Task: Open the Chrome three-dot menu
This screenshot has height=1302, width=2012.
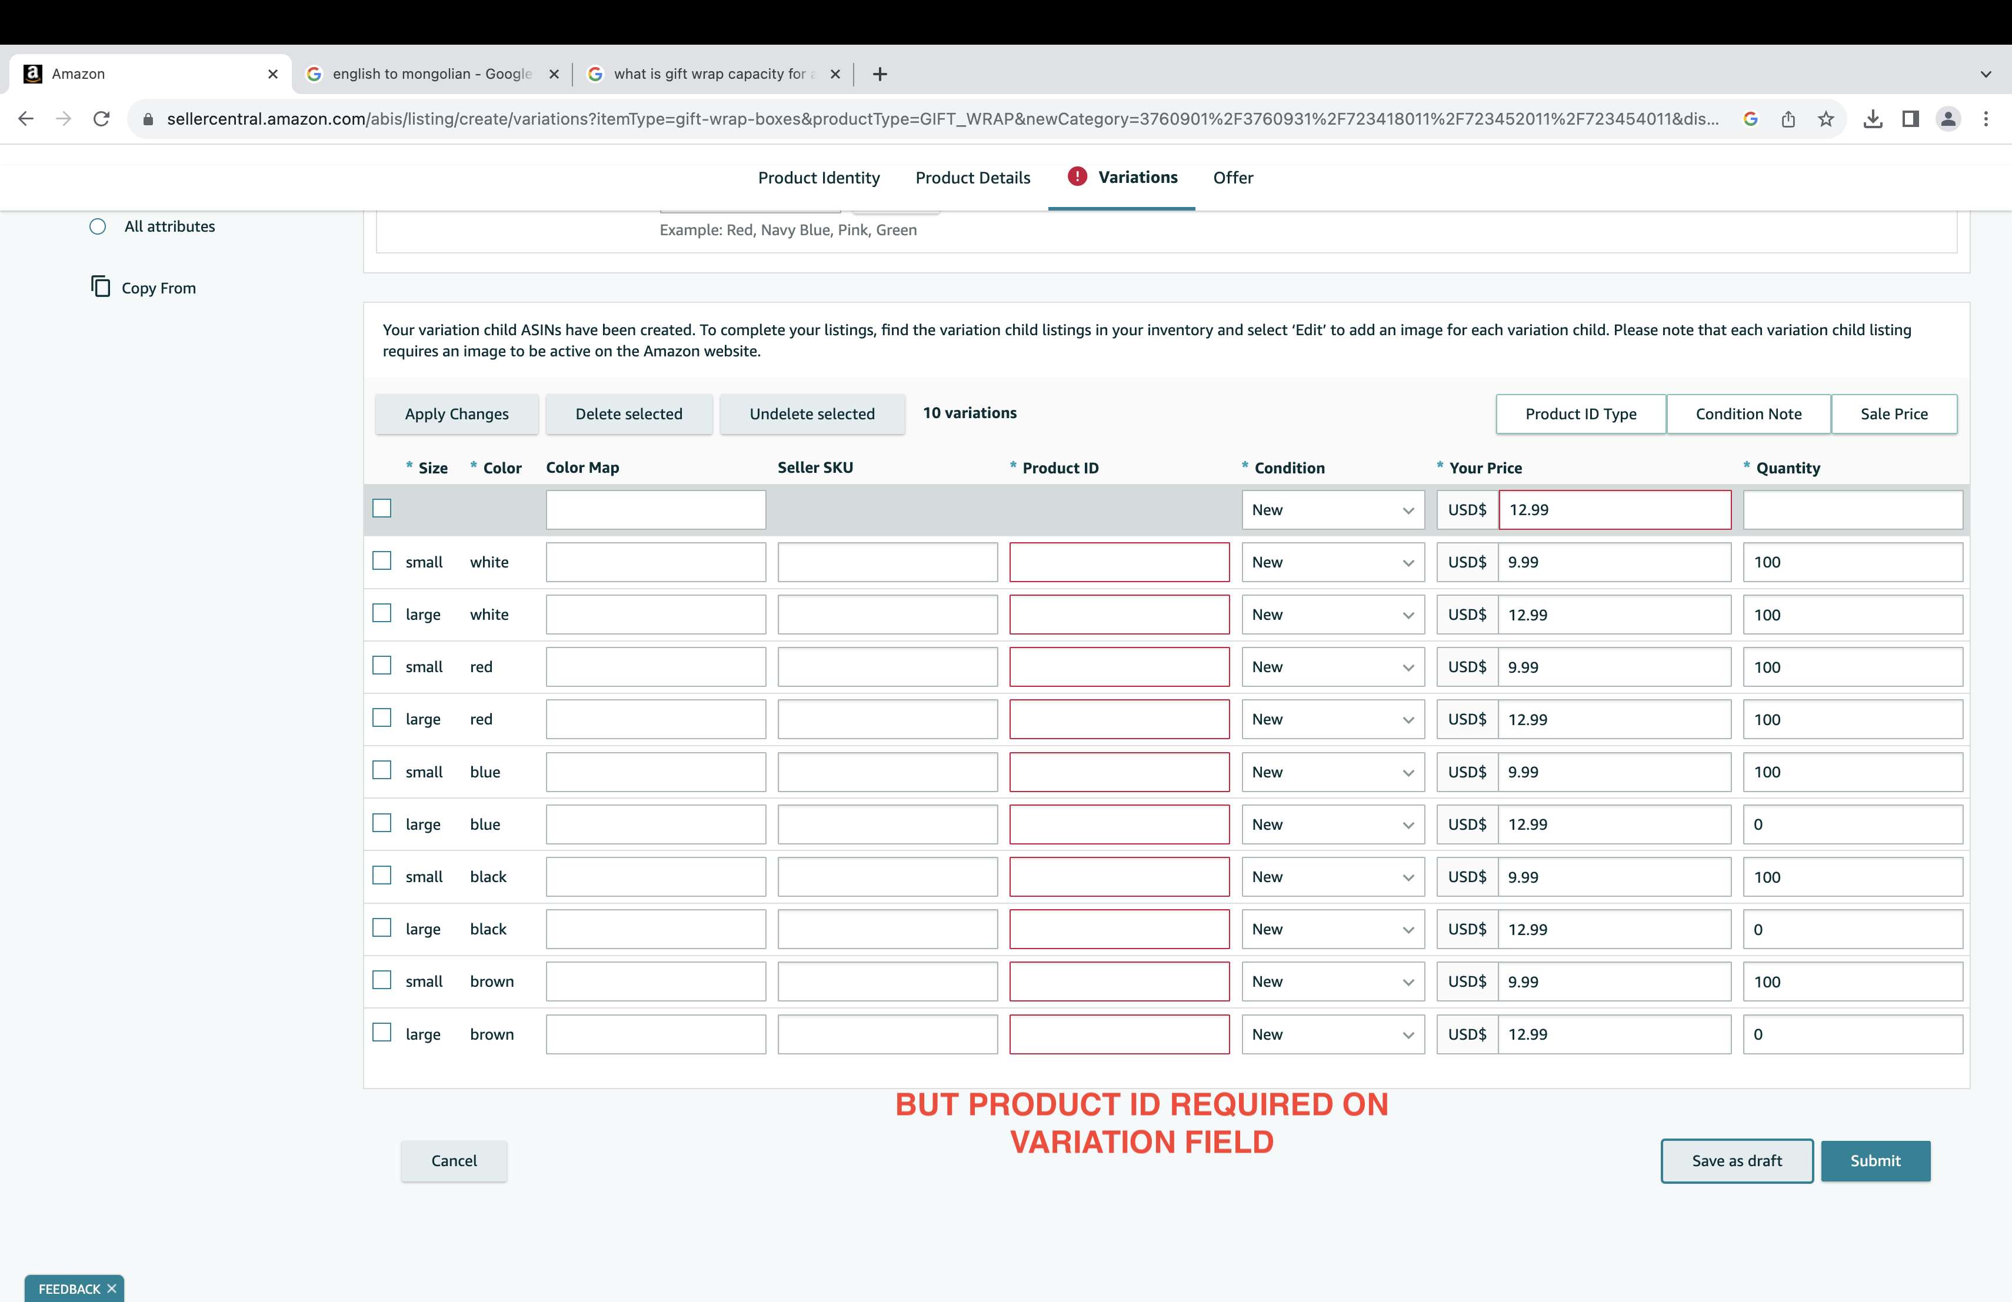Action: (x=1986, y=119)
